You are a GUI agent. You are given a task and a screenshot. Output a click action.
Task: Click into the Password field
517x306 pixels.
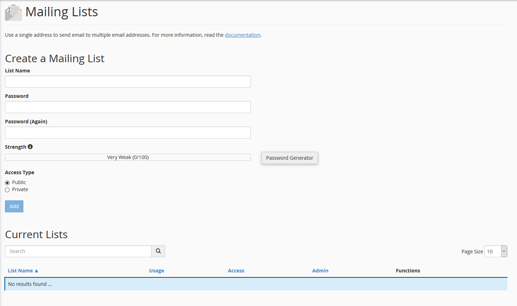[128, 107]
